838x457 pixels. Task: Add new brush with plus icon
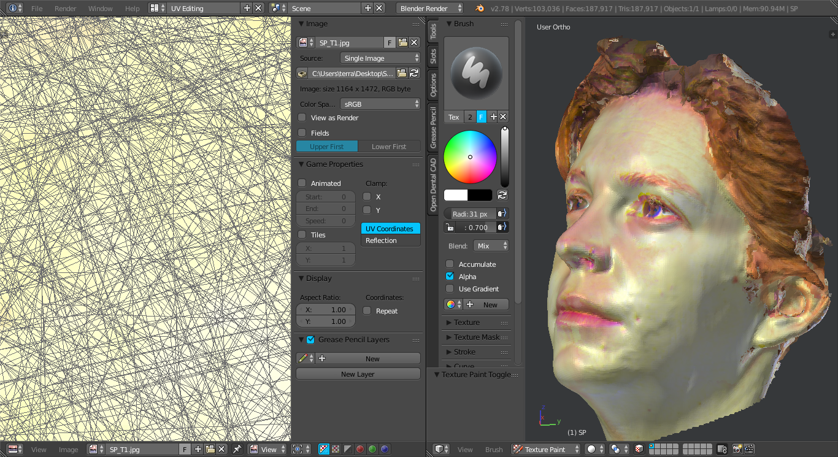coord(493,117)
